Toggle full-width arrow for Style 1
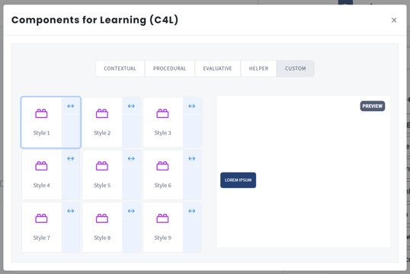Viewport: 410px width, 274px height. coord(71,106)
